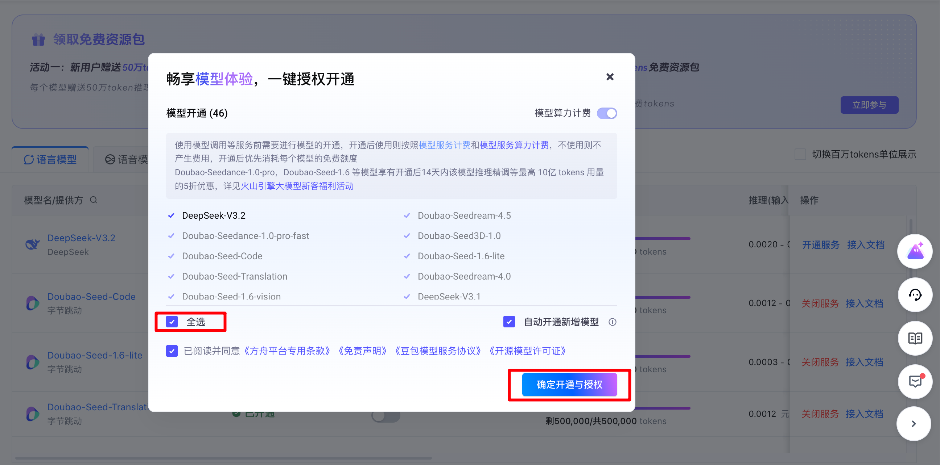Click DeepSeek whale logo icon
Image resolution: width=940 pixels, height=465 pixels.
coord(33,244)
